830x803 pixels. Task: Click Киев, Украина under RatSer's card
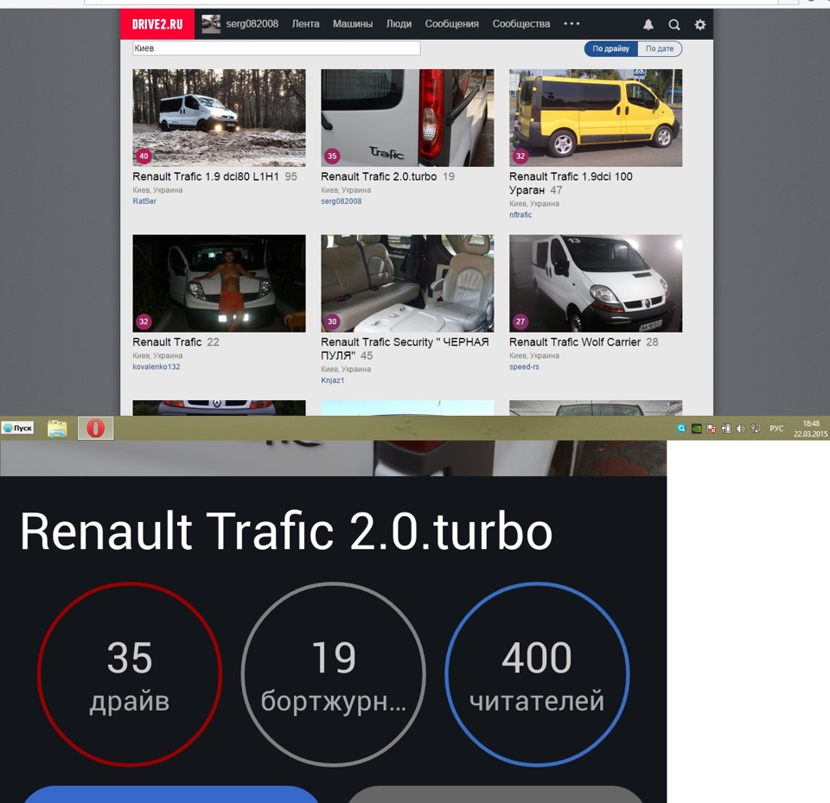[x=157, y=190]
